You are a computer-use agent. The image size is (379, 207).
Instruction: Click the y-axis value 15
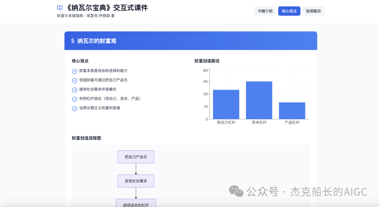(x=206, y=107)
